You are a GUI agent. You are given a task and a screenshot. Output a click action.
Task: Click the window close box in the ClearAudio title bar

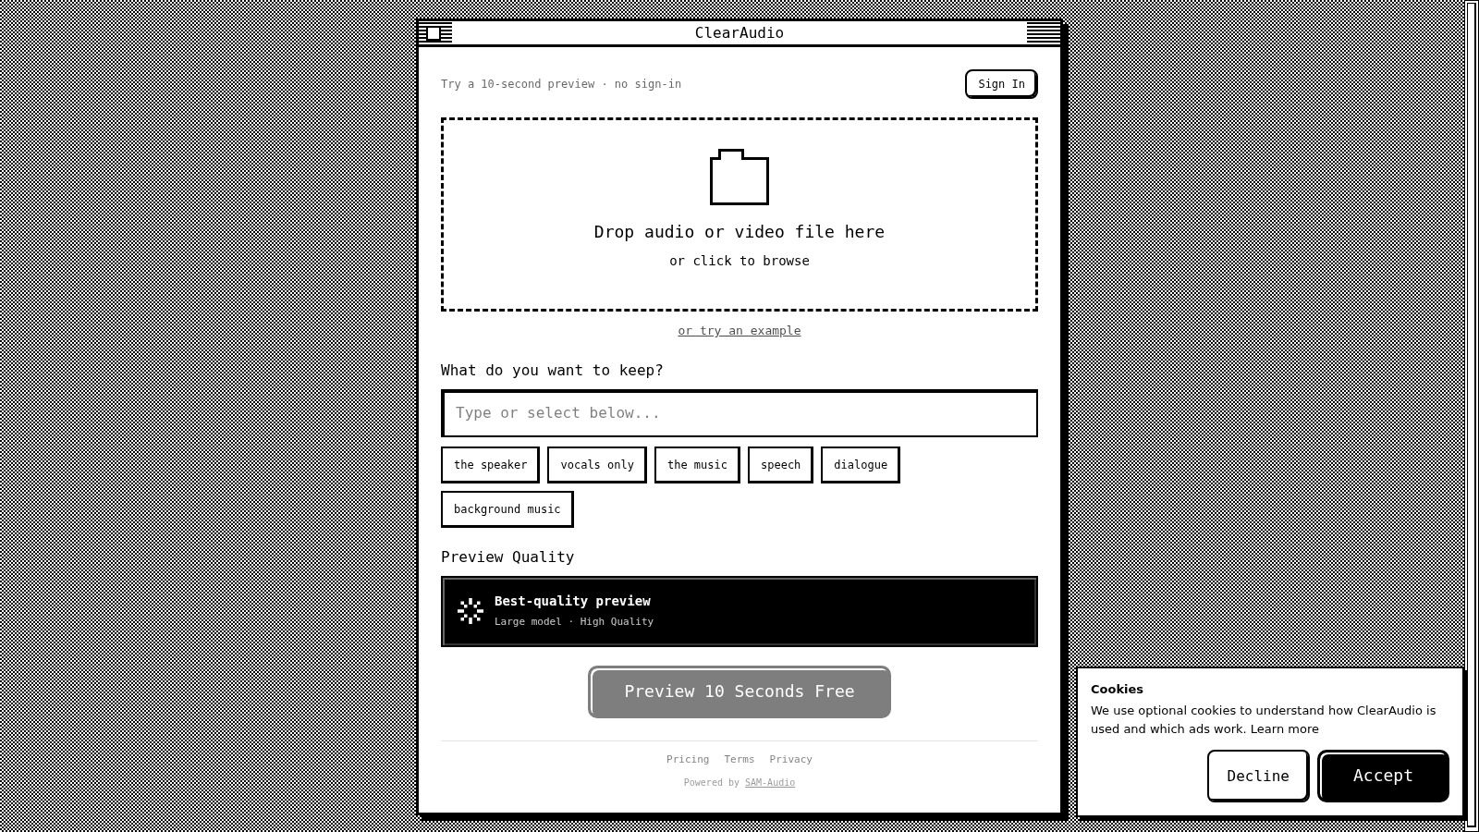coord(434,33)
